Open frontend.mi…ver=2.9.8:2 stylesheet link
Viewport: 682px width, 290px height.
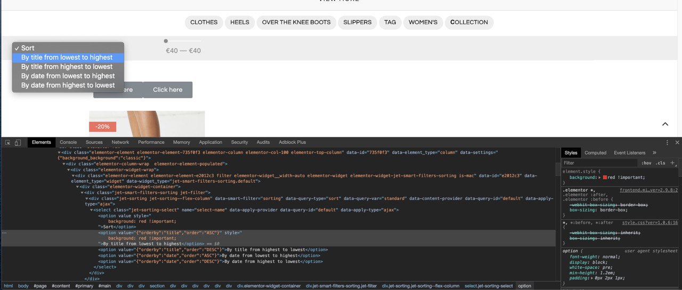pos(648,190)
